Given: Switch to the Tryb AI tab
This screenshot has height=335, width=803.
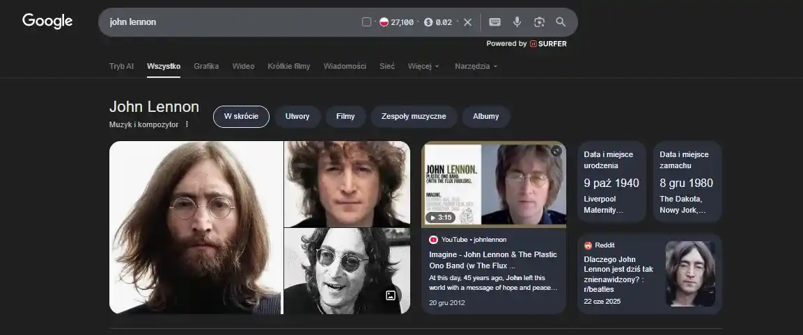Looking at the screenshot, I should pos(121,66).
